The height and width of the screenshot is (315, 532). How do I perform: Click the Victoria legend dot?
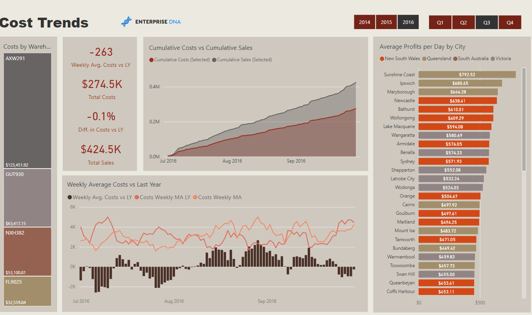(493, 59)
